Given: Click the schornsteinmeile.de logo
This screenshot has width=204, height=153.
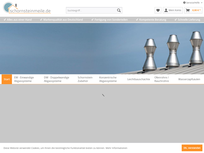Looking at the screenshot, I should point(27,8).
